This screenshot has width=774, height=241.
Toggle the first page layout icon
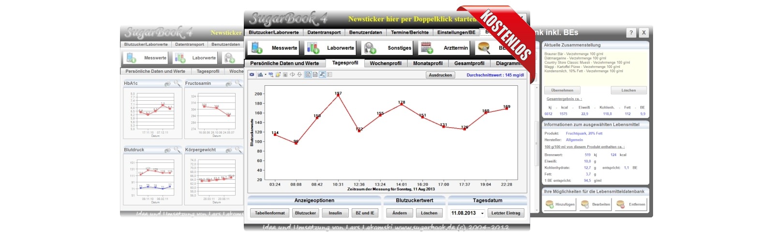pyautogui.click(x=308, y=75)
